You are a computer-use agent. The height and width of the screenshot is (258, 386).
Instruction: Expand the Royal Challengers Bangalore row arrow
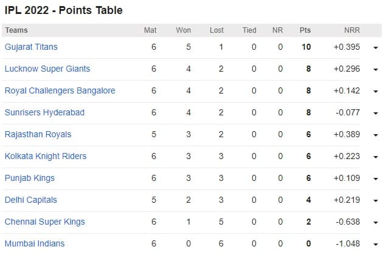[376, 92]
